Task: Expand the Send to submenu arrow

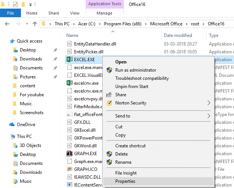Action: [209, 116]
